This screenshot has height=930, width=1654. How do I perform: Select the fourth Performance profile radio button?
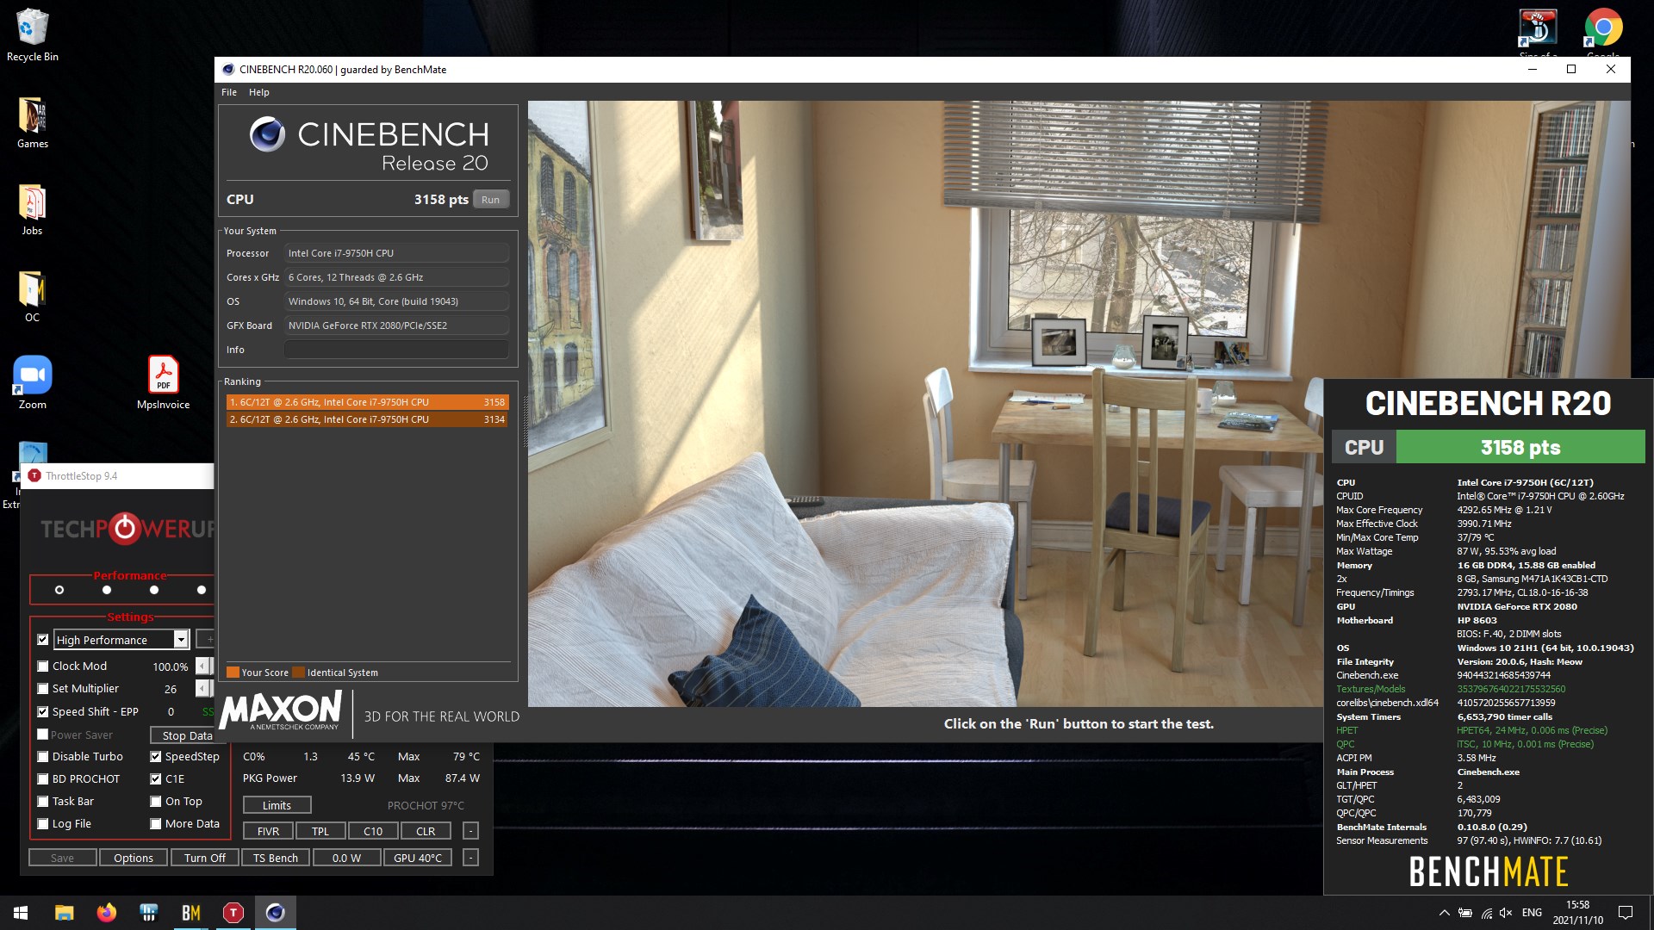[x=202, y=590]
